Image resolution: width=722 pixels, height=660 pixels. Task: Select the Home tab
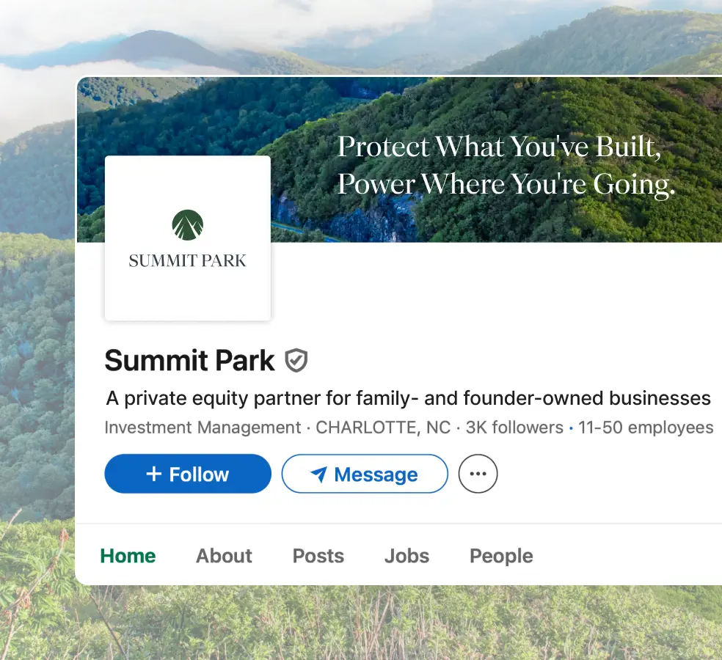click(128, 556)
